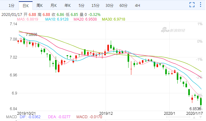Viewport: 206px width, 121px height.
Task: Click the 2019/10/21 date axis label
Action: pyautogui.click(x=26, y=114)
